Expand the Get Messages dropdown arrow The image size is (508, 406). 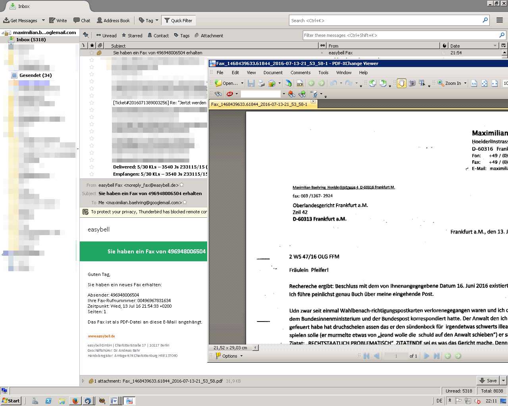click(x=43, y=21)
